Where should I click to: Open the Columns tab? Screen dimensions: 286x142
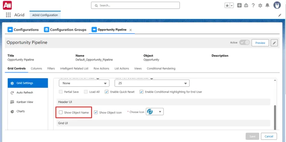coord(36,69)
